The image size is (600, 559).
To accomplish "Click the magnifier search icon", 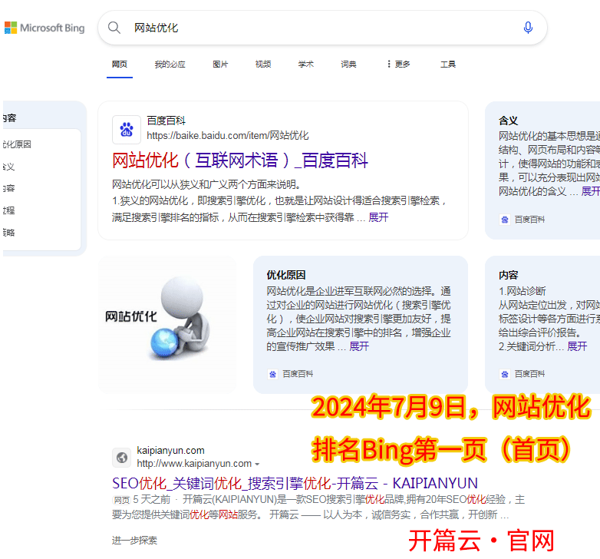I will click(x=114, y=28).
